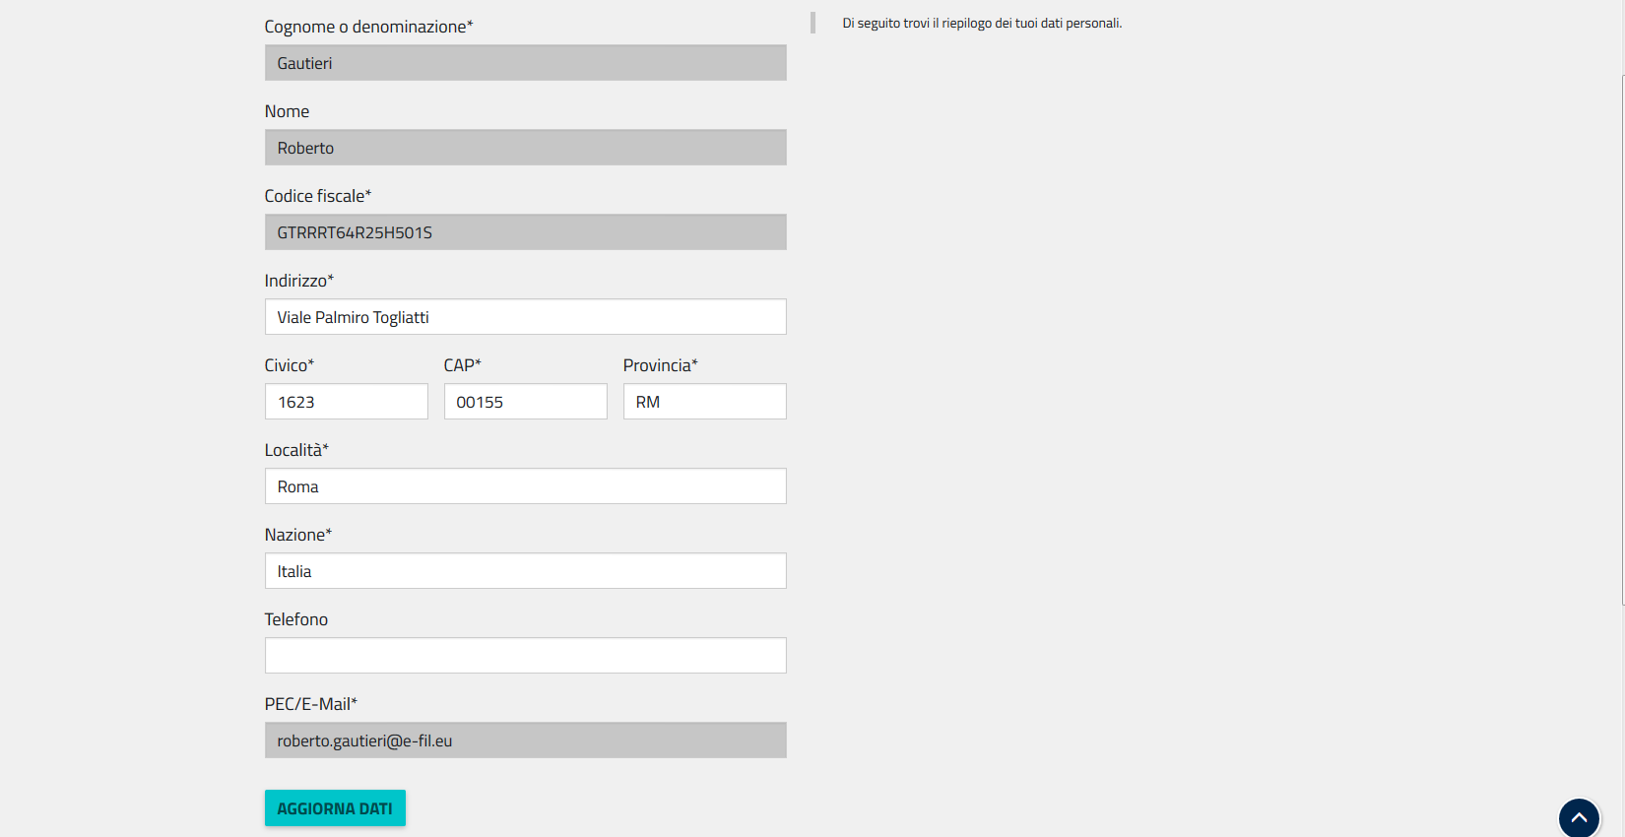Screen dimensions: 1625x837
Task: Click the "CAP*" label text
Action: [x=462, y=365]
